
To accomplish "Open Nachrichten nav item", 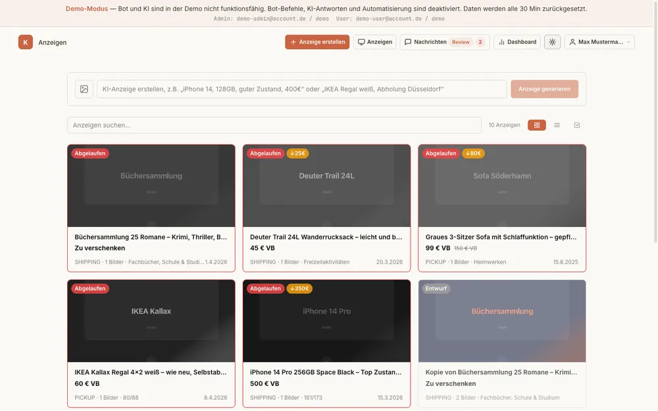I will 444,42.
